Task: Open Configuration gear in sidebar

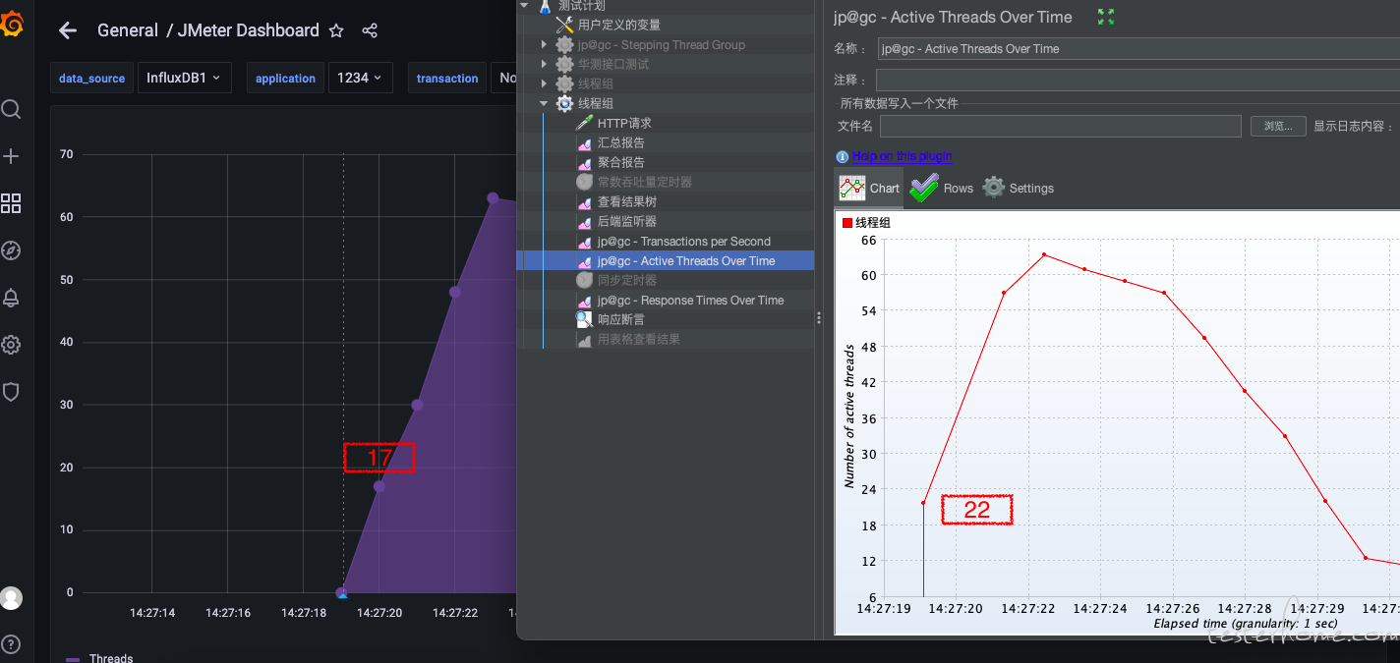Action: [11, 345]
